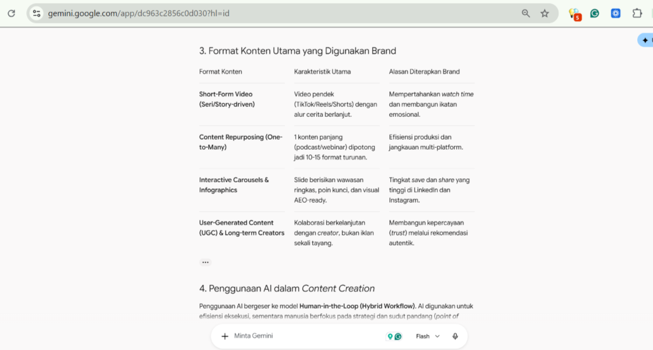Click the 'Alasan Diterapkan Brand' column header

click(x=424, y=72)
